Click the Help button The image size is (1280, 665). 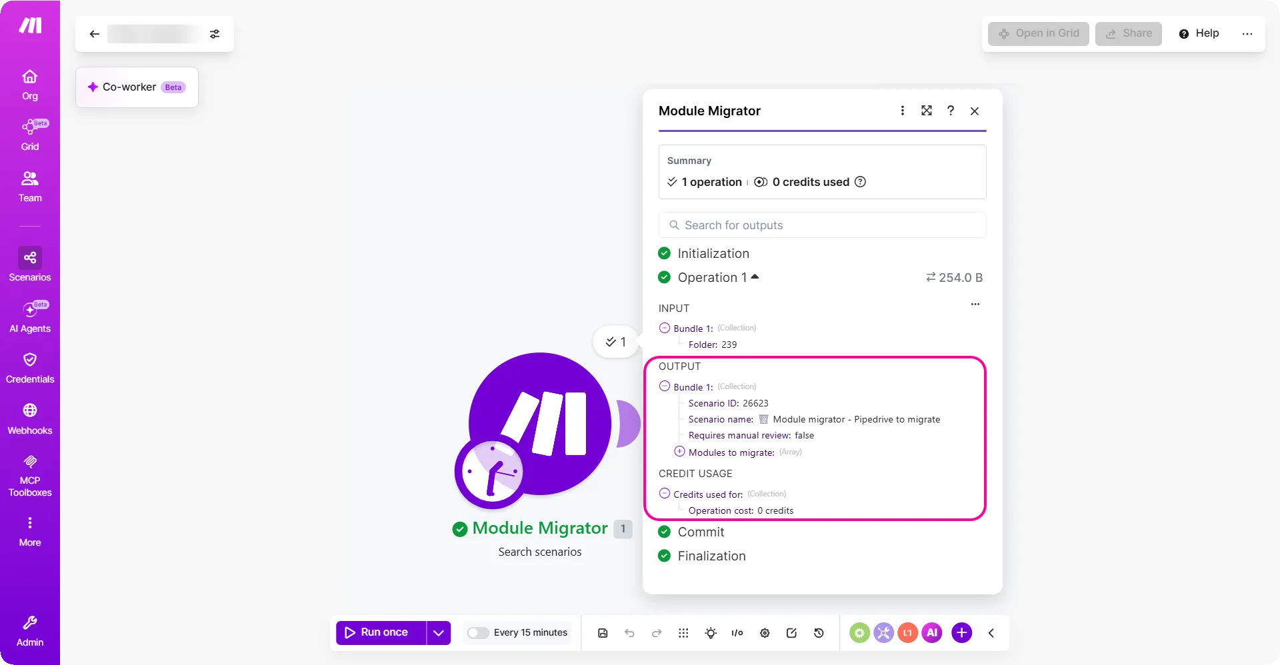(x=1199, y=33)
